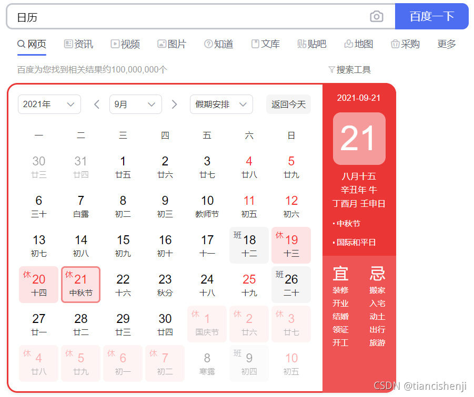Click 装修 in the 宜 list
This screenshot has width=474, height=397.
coord(340,290)
